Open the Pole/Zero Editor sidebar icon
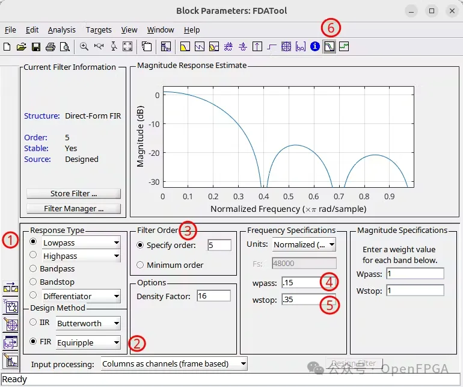Image resolution: width=463 pixels, height=387 pixels. coord(11,324)
